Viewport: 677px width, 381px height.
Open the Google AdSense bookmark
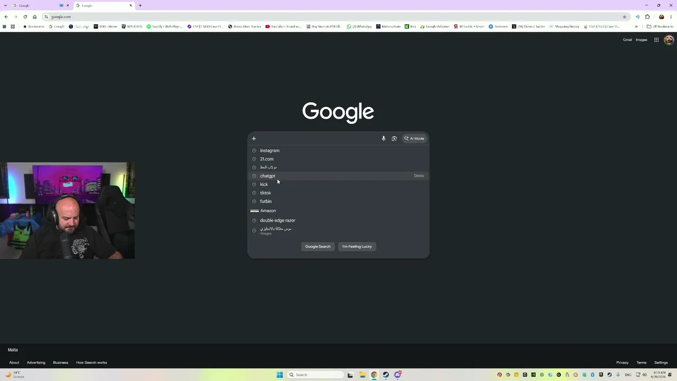tap(435, 26)
